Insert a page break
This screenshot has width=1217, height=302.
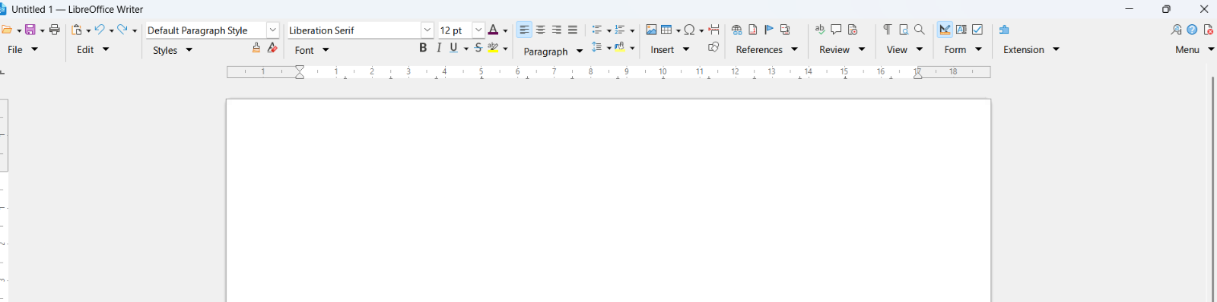(x=714, y=30)
